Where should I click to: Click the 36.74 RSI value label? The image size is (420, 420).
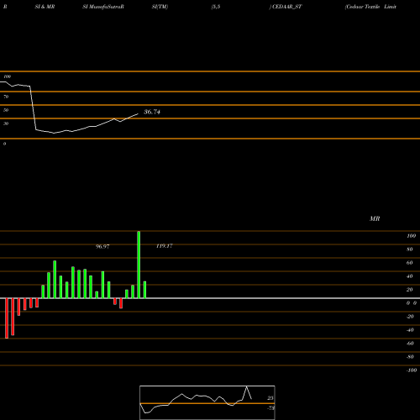152,112
